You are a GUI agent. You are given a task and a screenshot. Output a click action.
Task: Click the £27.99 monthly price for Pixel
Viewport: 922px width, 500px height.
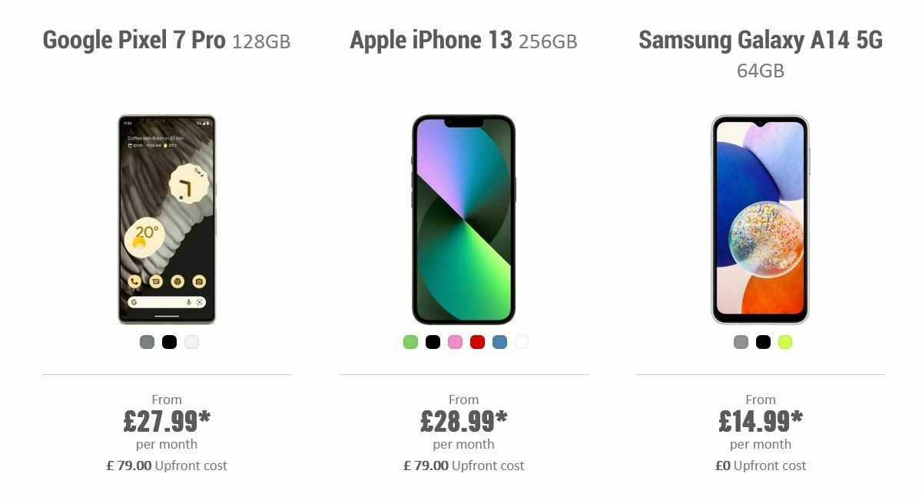[167, 420]
